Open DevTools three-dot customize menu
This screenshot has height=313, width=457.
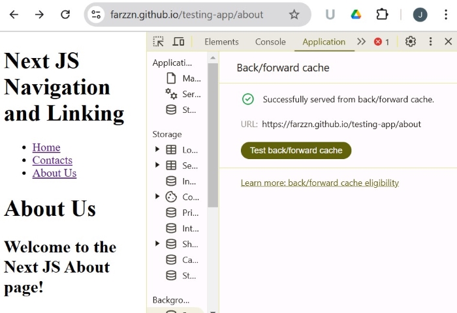430,42
